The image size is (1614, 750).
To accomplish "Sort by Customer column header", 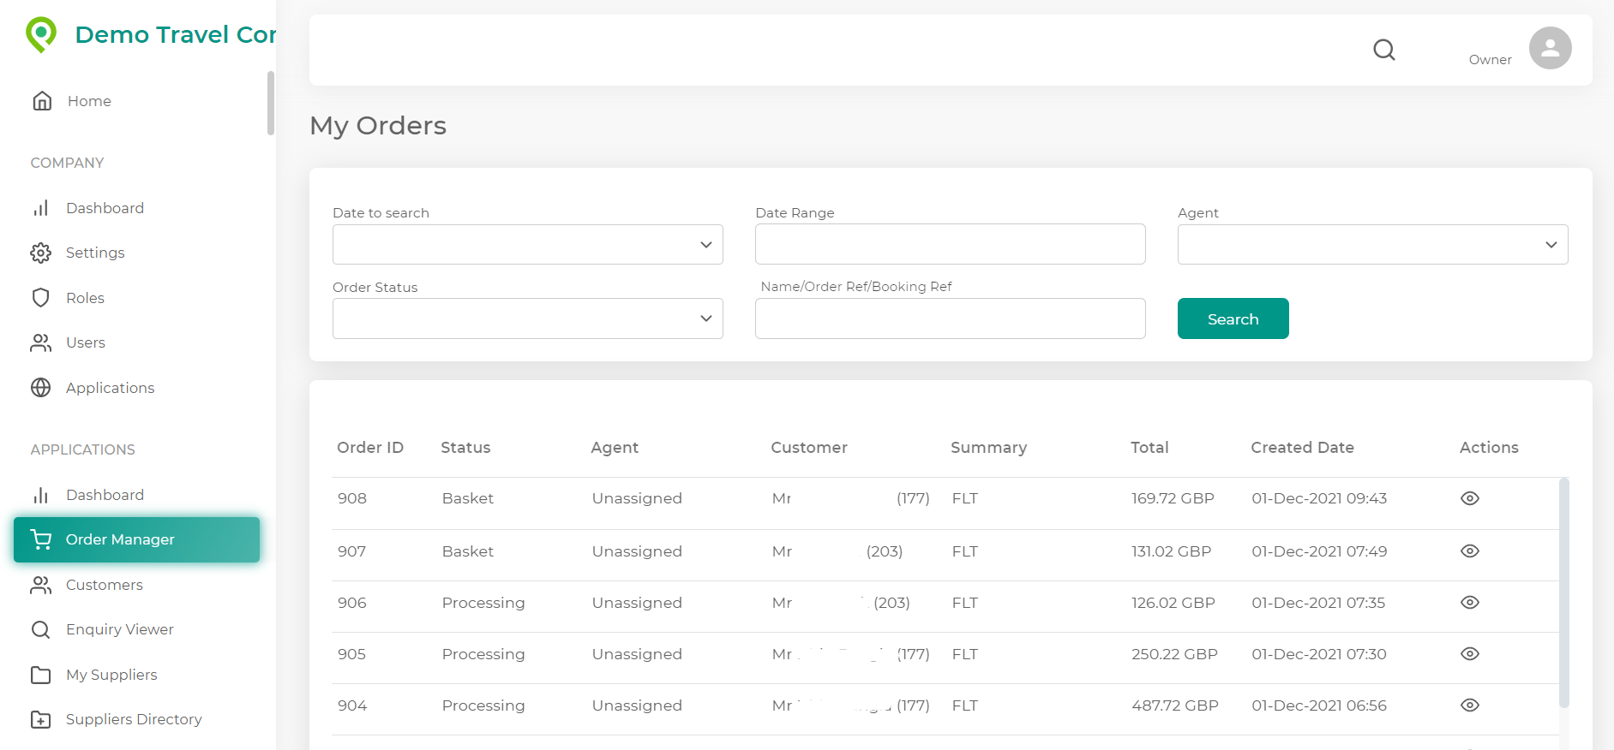I will [809, 448].
